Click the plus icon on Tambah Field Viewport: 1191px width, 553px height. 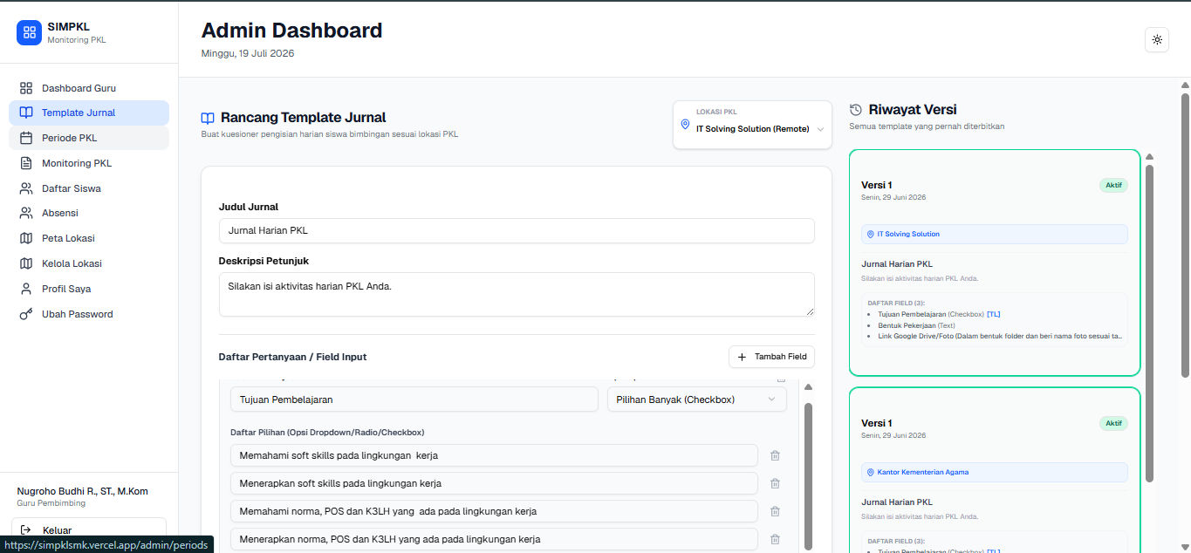tap(742, 357)
